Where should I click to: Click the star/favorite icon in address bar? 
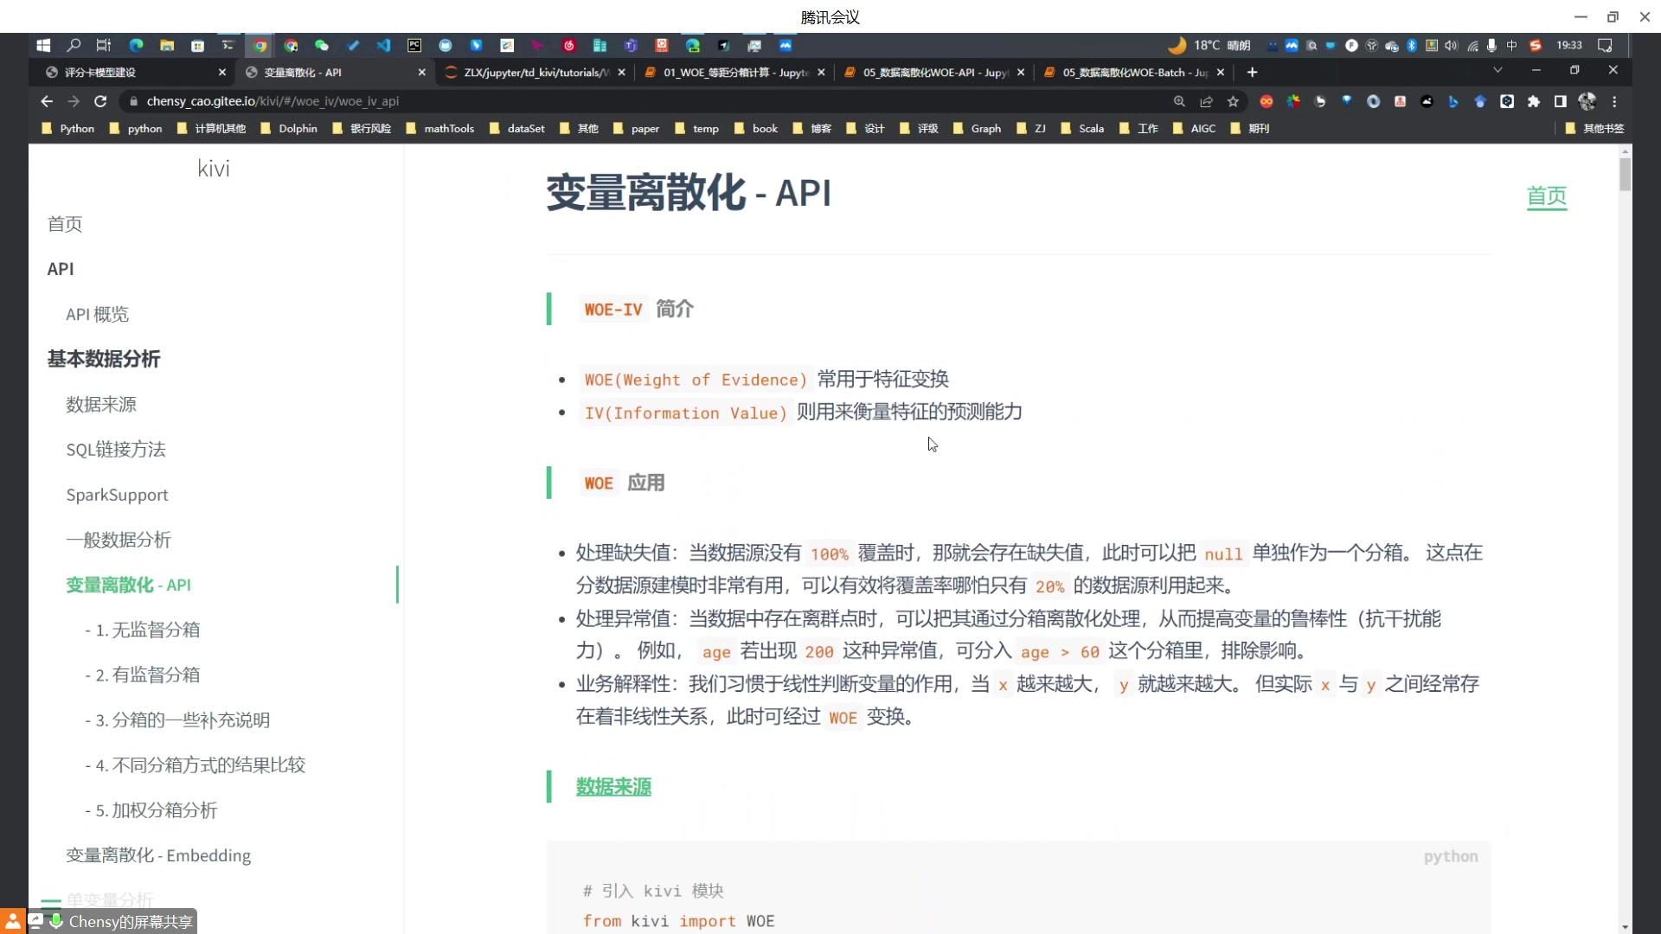[1233, 101]
